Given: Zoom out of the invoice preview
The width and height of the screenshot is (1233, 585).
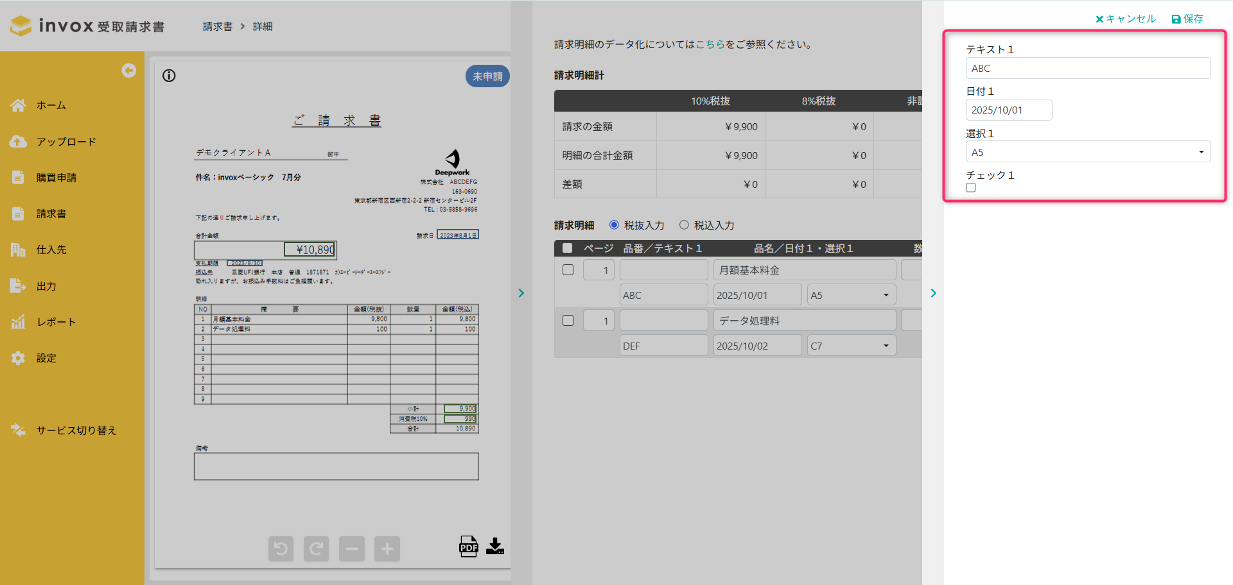Looking at the screenshot, I should click(x=352, y=548).
